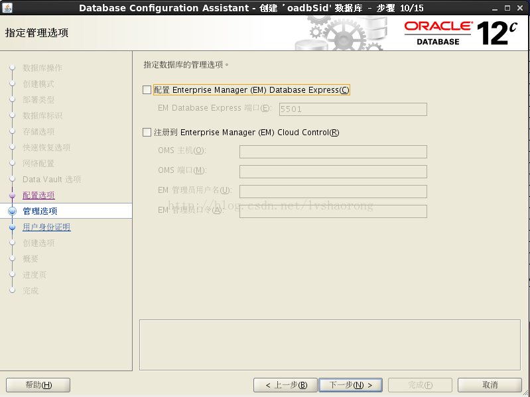Click the 帮助(H) help button
Screen dimensions: 530x397
click(38, 385)
